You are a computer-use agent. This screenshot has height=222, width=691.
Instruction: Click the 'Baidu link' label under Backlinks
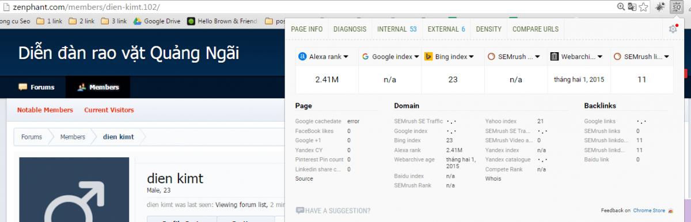596,159
